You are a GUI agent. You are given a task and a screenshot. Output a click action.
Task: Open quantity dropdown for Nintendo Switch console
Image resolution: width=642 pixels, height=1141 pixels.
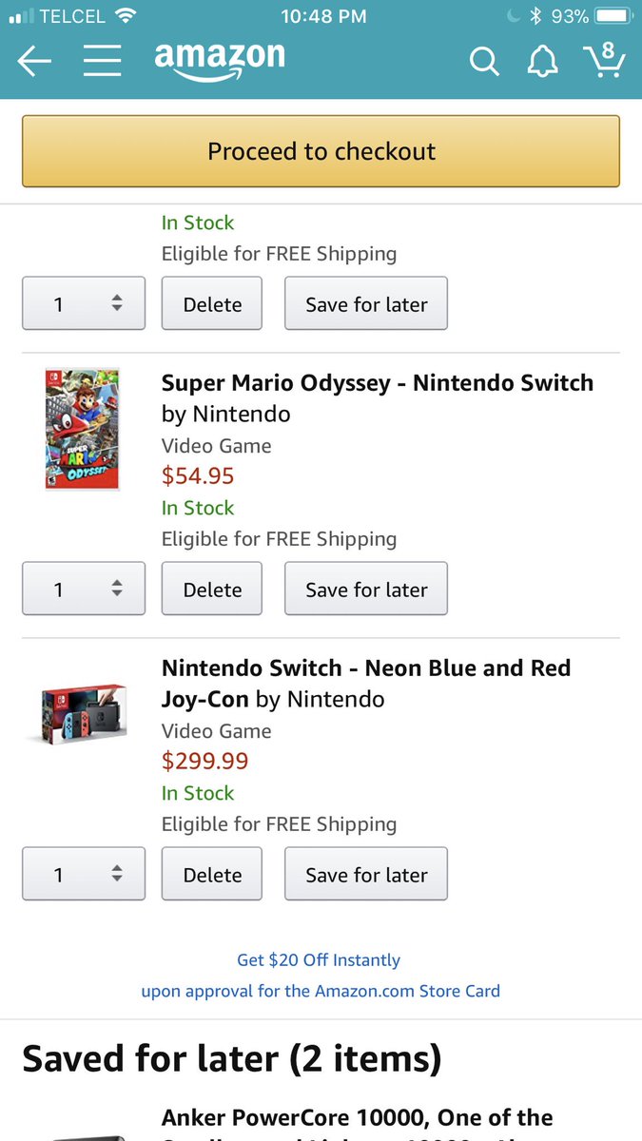(x=84, y=875)
